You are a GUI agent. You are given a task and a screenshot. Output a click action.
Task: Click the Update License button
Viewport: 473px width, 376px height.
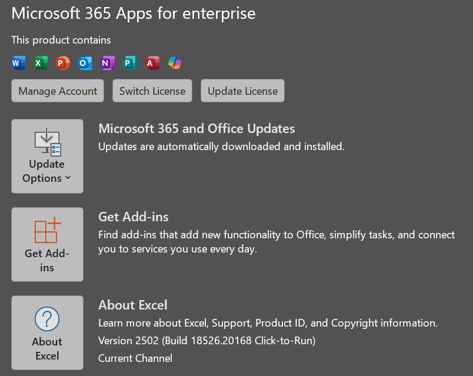click(242, 91)
